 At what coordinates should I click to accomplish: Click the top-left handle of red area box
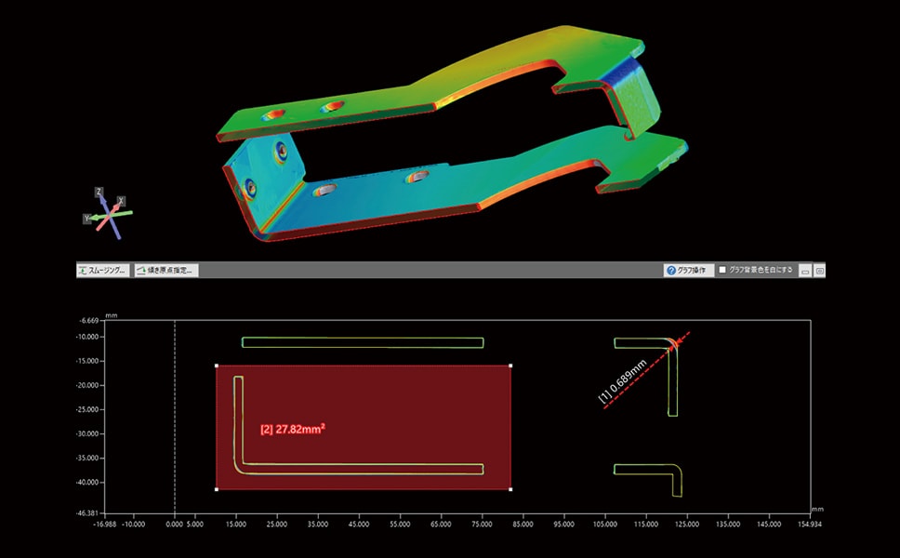217,365
